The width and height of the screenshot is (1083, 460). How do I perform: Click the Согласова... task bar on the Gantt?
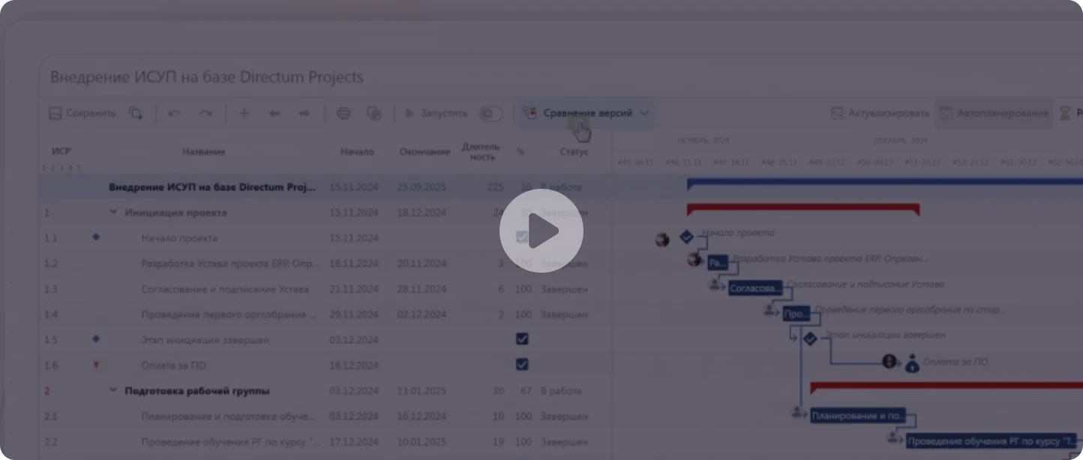click(x=754, y=288)
